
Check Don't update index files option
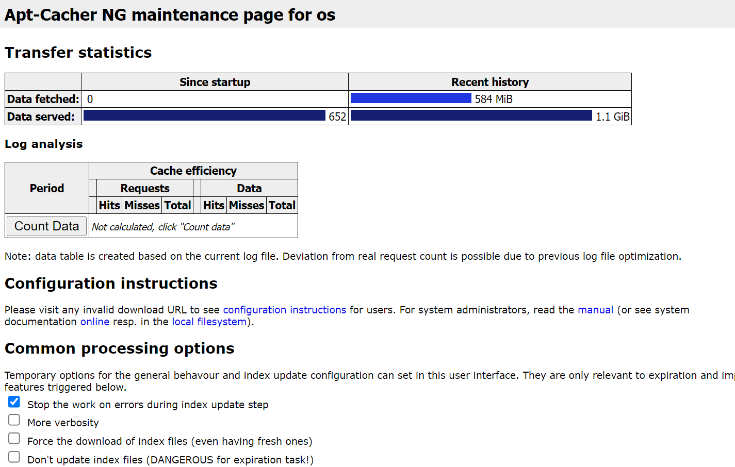[x=14, y=457]
